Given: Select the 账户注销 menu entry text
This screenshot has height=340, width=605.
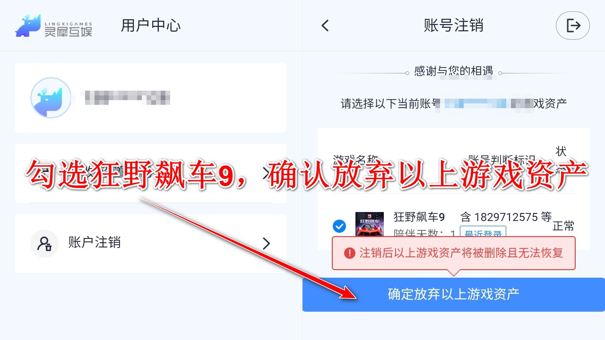Looking at the screenshot, I should (95, 243).
